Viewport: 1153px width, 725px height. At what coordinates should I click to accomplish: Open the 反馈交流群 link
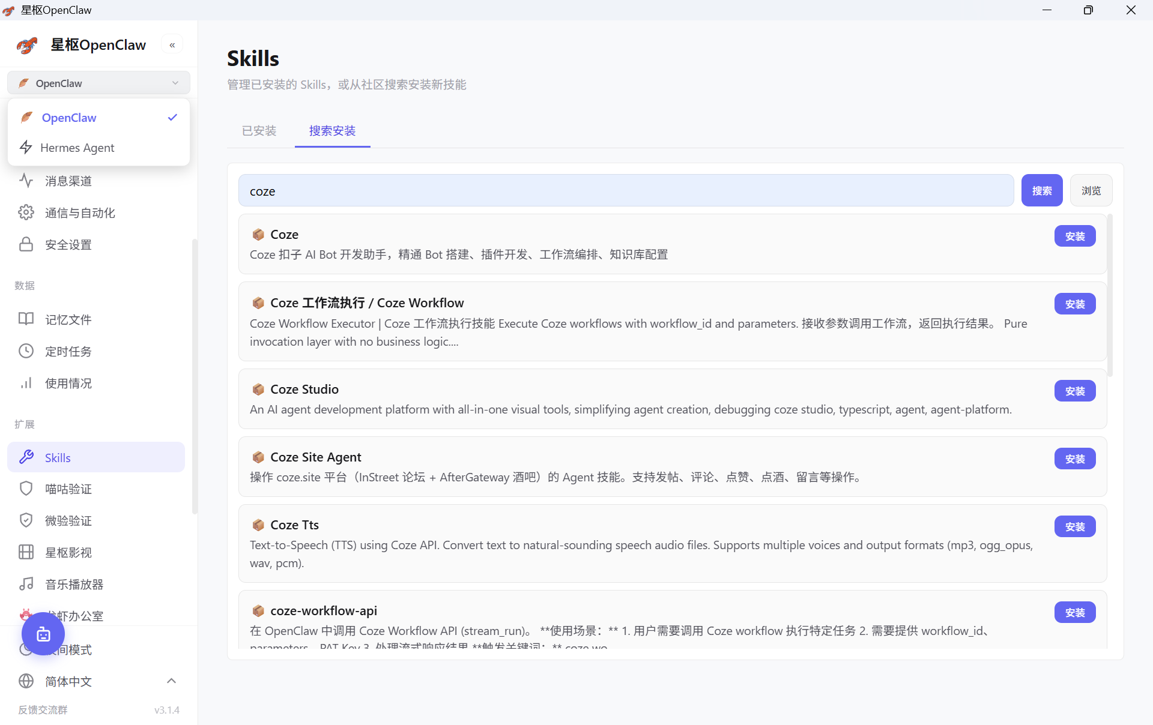pyautogui.click(x=43, y=710)
